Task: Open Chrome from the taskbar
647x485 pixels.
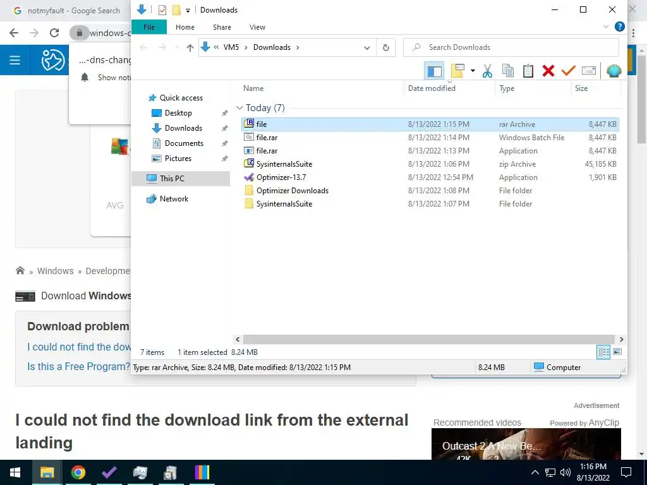Action: (x=78, y=472)
